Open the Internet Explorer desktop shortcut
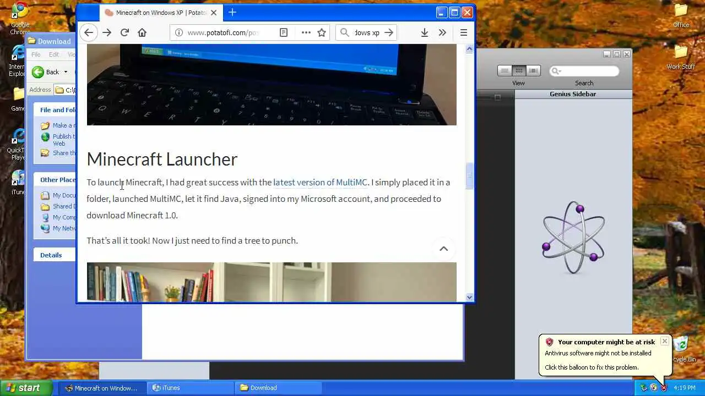Screen dimensions: 705x396 tap(19, 60)
